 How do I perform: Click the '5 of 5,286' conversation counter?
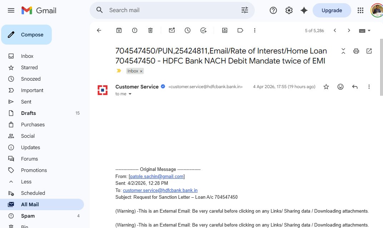pos(314,30)
